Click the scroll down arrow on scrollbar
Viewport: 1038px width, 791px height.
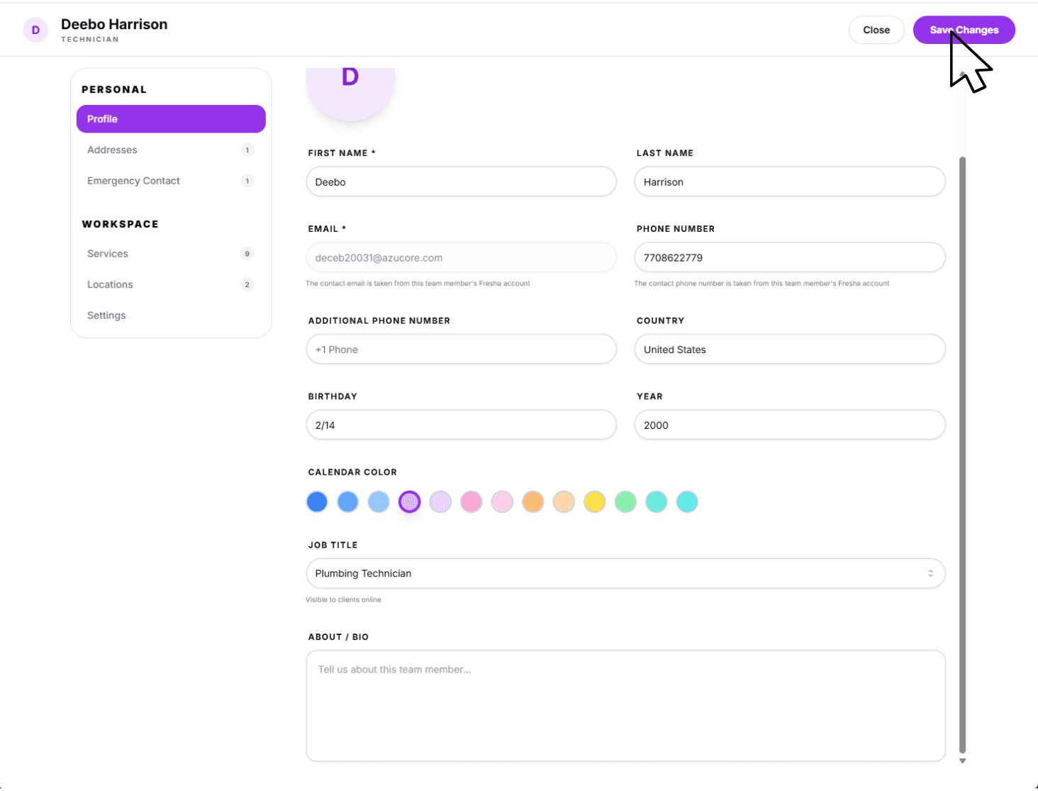click(962, 761)
